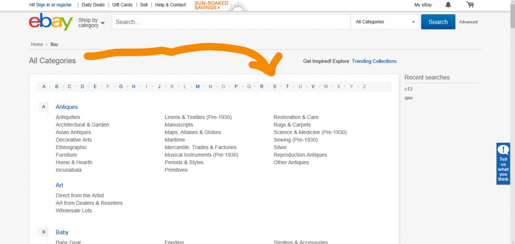The image size is (515, 244).
Task: Open Help & Contact
Action: click(x=170, y=5)
